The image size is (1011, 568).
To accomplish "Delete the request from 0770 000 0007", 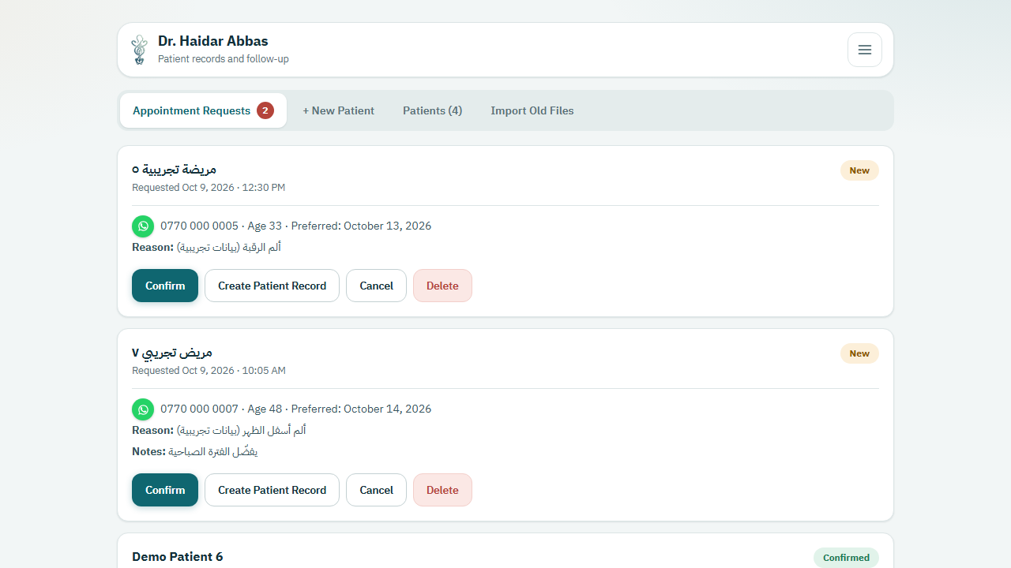I will point(442,490).
